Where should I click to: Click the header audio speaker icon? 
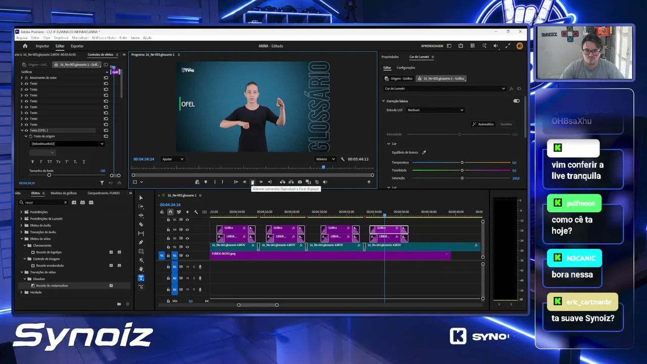(x=495, y=46)
